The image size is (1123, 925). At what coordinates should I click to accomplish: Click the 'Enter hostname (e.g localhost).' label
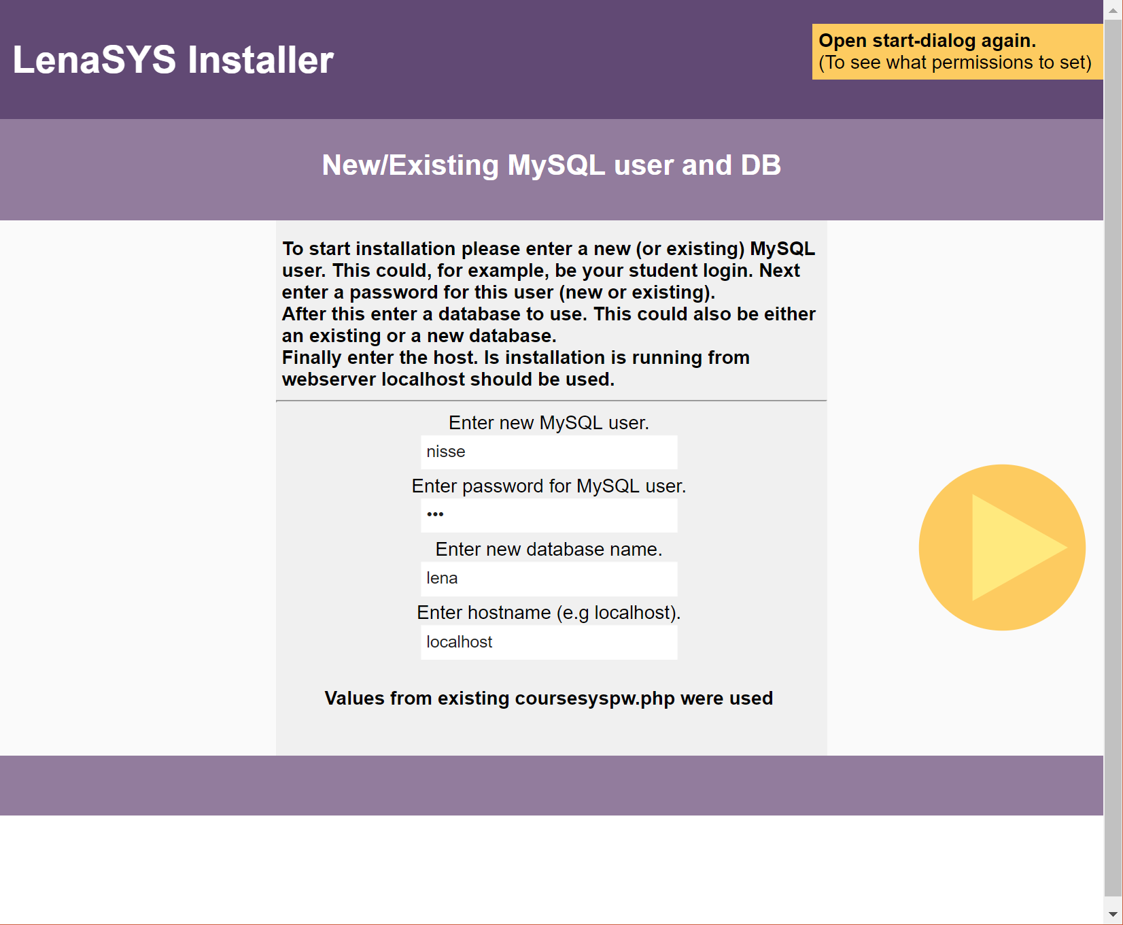pos(549,612)
